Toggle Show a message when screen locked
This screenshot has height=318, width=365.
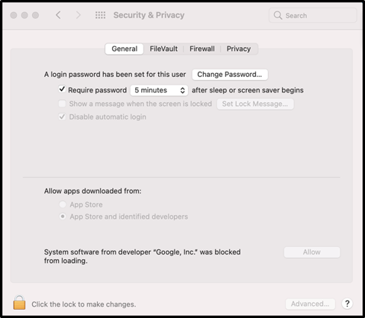(62, 103)
